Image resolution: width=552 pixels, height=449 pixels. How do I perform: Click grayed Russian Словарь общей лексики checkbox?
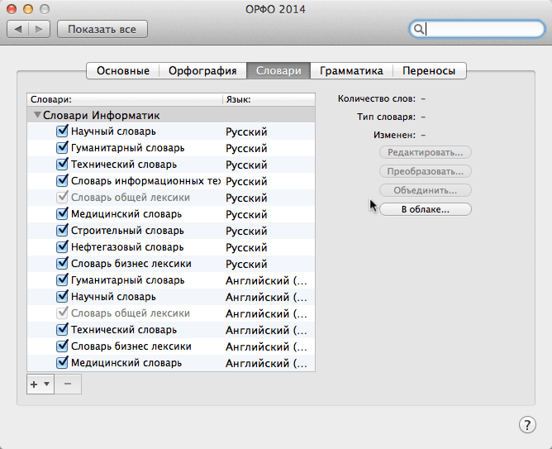point(62,197)
